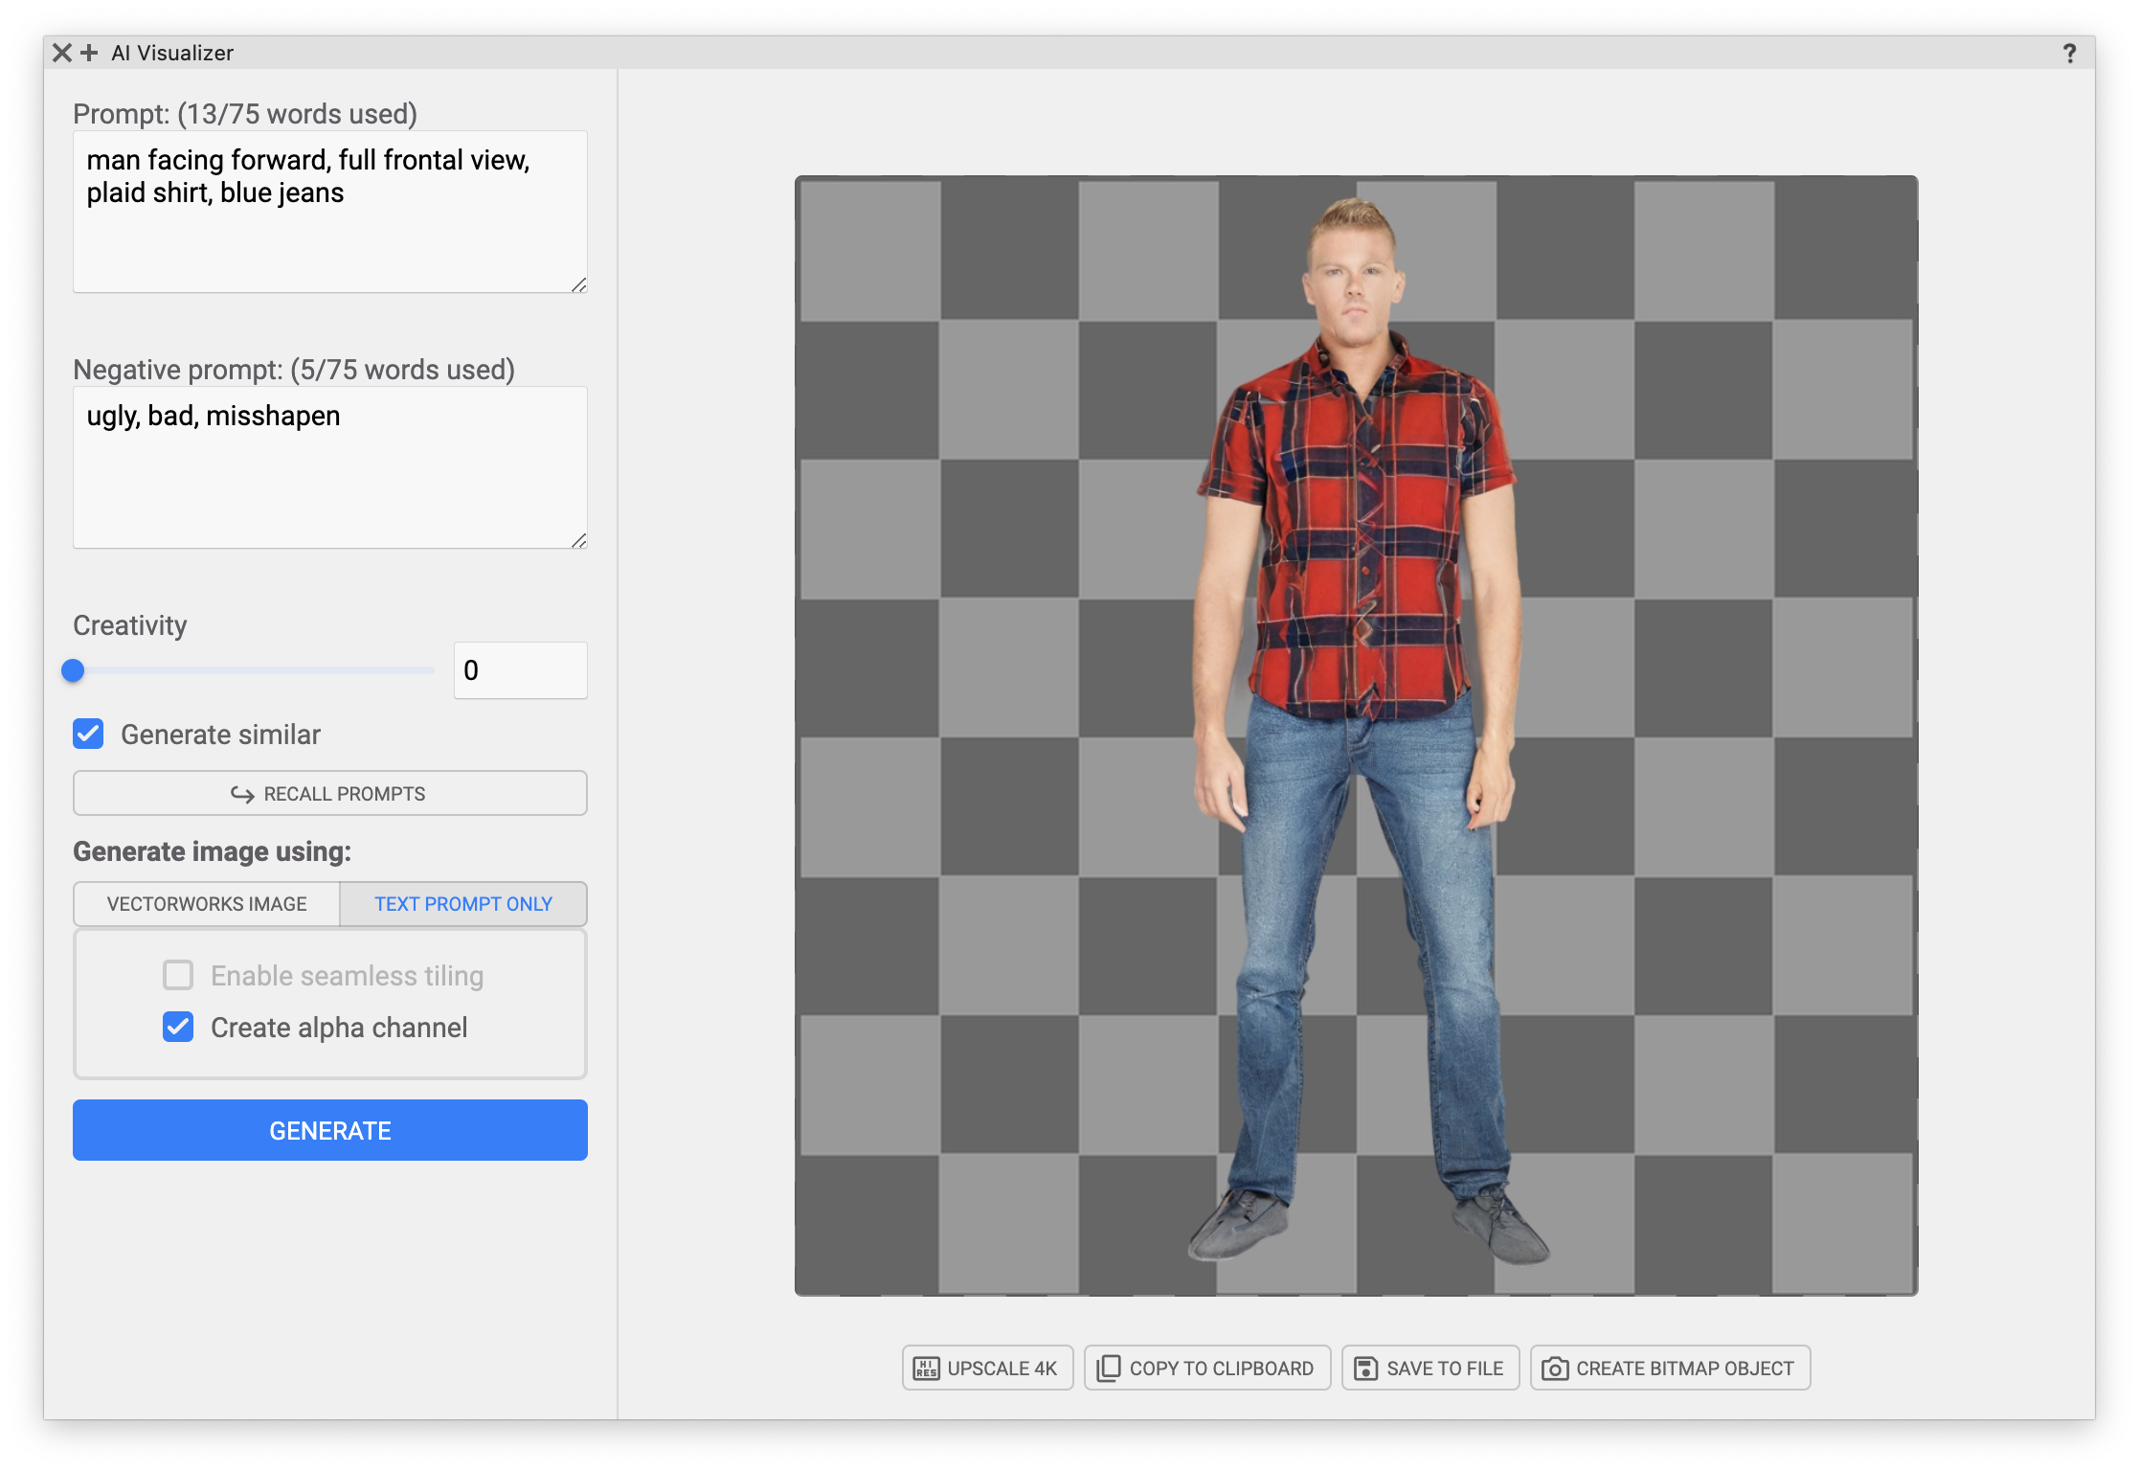The image size is (2139, 1471).
Task: Disable the Create alpha channel checkbox
Action: point(178,1028)
